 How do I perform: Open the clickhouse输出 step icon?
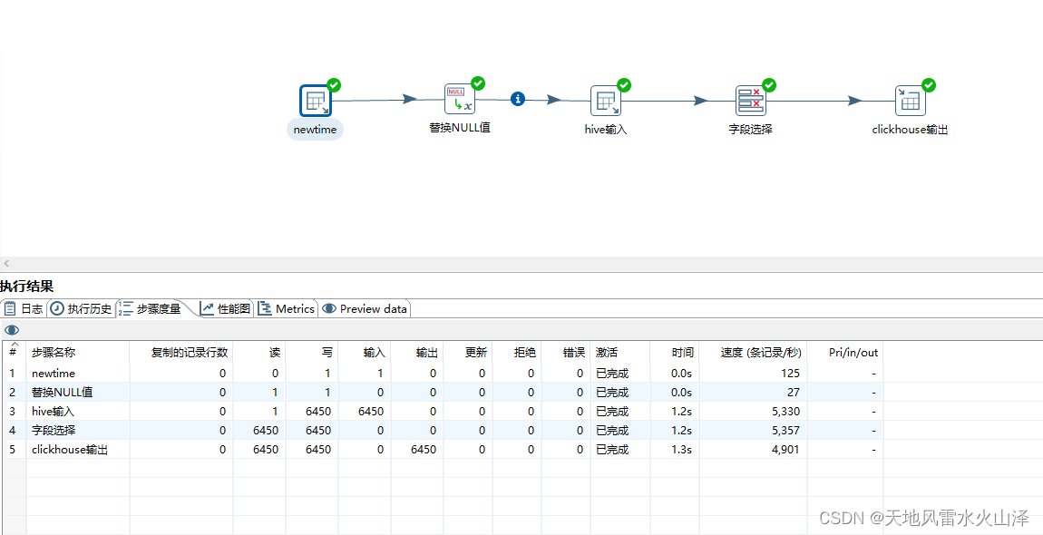point(910,98)
